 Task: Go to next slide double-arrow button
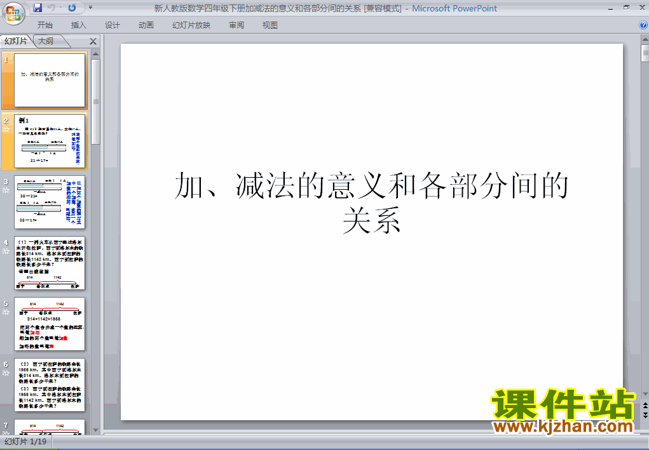[645, 415]
